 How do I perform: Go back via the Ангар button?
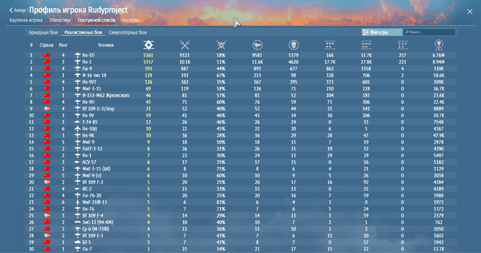(18, 10)
